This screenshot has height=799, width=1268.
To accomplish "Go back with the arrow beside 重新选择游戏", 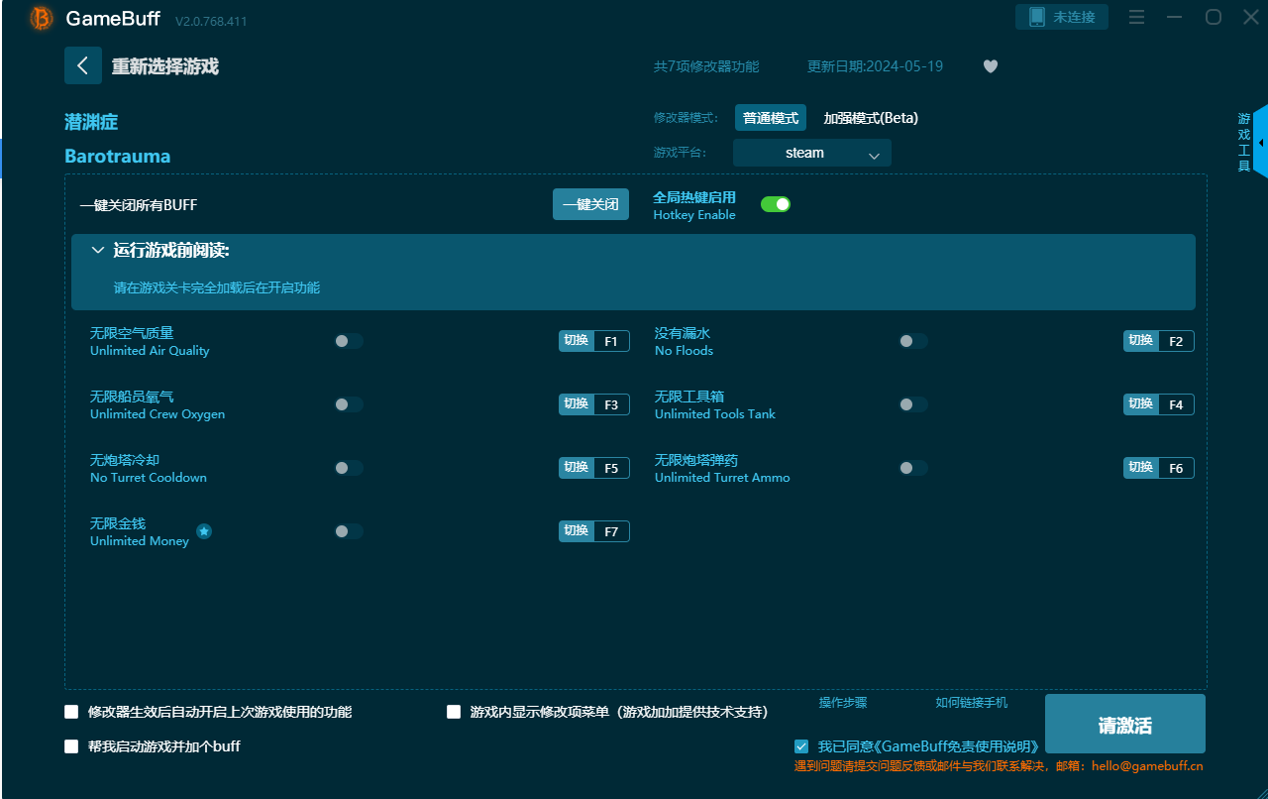I will click(83, 65).
